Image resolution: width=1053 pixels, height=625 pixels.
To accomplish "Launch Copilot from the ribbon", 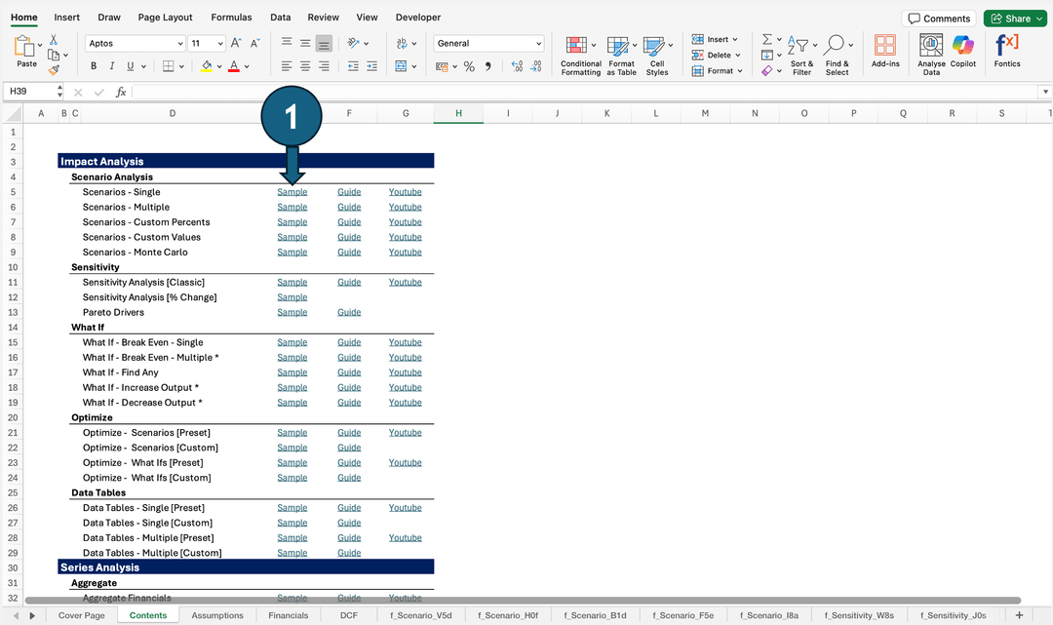I will (x=963, y=51).
